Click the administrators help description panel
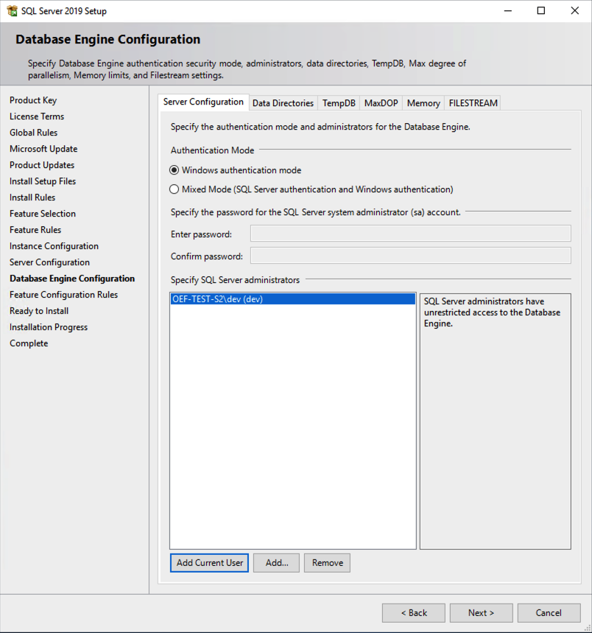The height and width of the screenshot is (633, 592). click(x=496, y=422)
